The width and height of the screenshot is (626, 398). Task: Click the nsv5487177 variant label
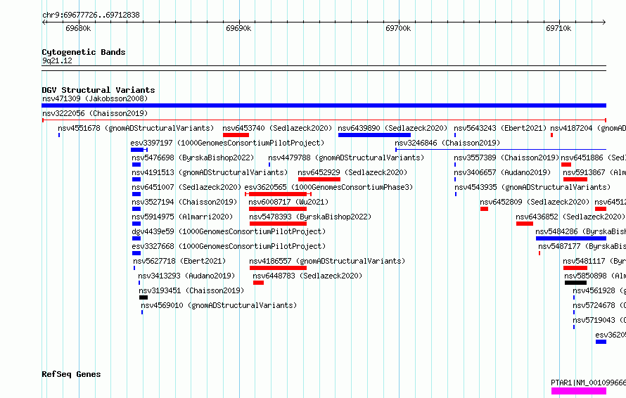pyautogui.click(x=582, y=246)
